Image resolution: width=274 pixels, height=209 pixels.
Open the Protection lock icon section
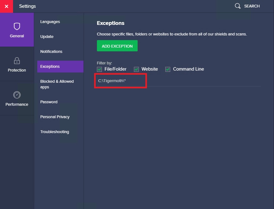point(17,61)
